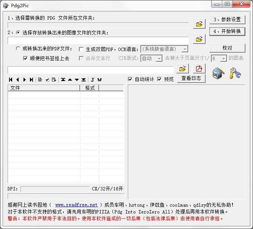Click the 4、开始转换 button
Screen dimensions: 253x229
tap(227, 31)
